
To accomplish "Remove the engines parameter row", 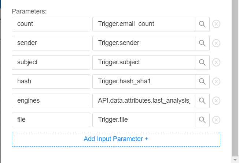I will tap(216, 101).
